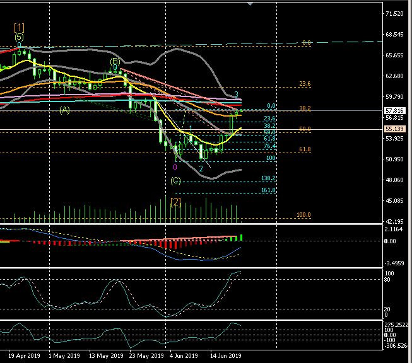This screenshot has width=412, height=363.
Task: Click the 19 Apr 2019 date on time axis
Action: coord(25,355)
